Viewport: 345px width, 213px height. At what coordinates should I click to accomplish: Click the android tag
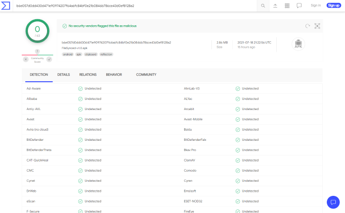click(68, 55)
